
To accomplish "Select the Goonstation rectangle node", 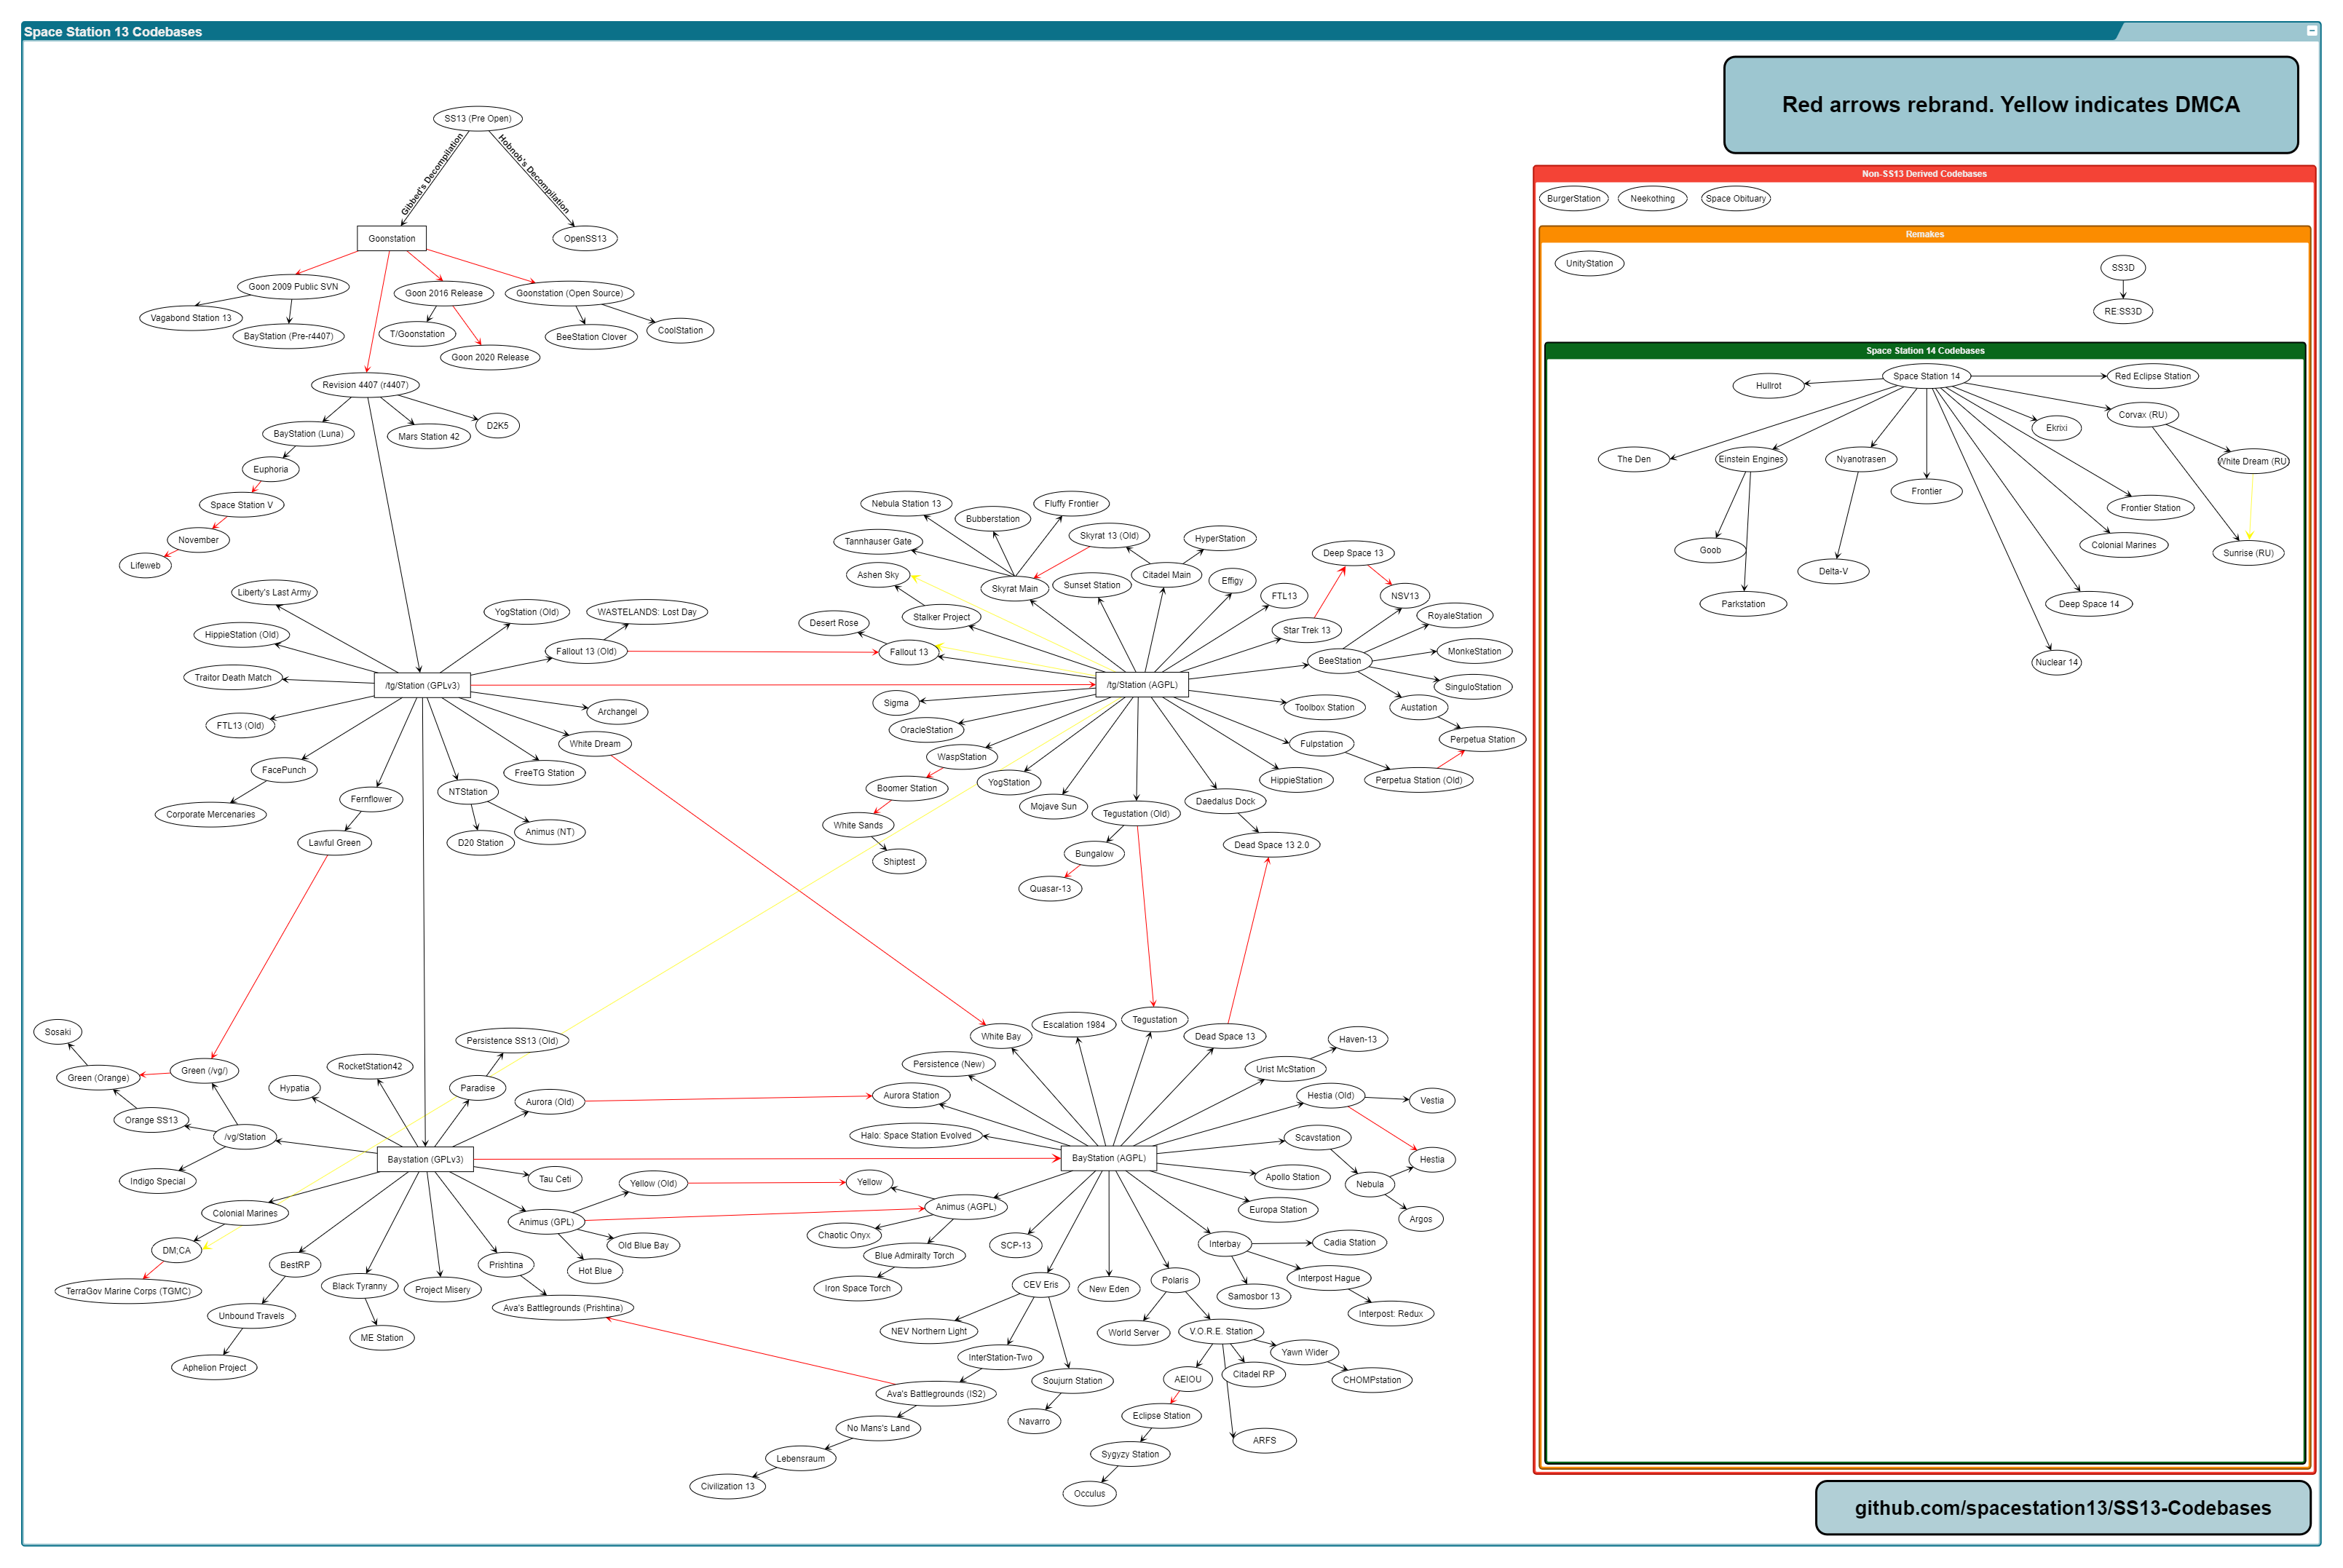I will [x=392, y=239].
